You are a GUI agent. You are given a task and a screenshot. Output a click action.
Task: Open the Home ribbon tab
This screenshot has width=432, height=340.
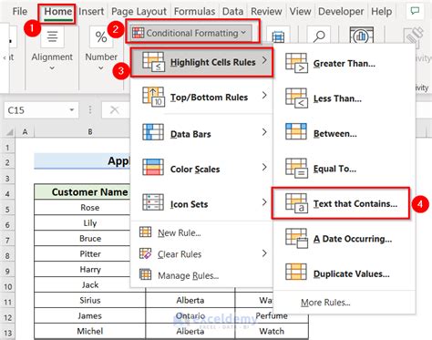tap(58, 12)
